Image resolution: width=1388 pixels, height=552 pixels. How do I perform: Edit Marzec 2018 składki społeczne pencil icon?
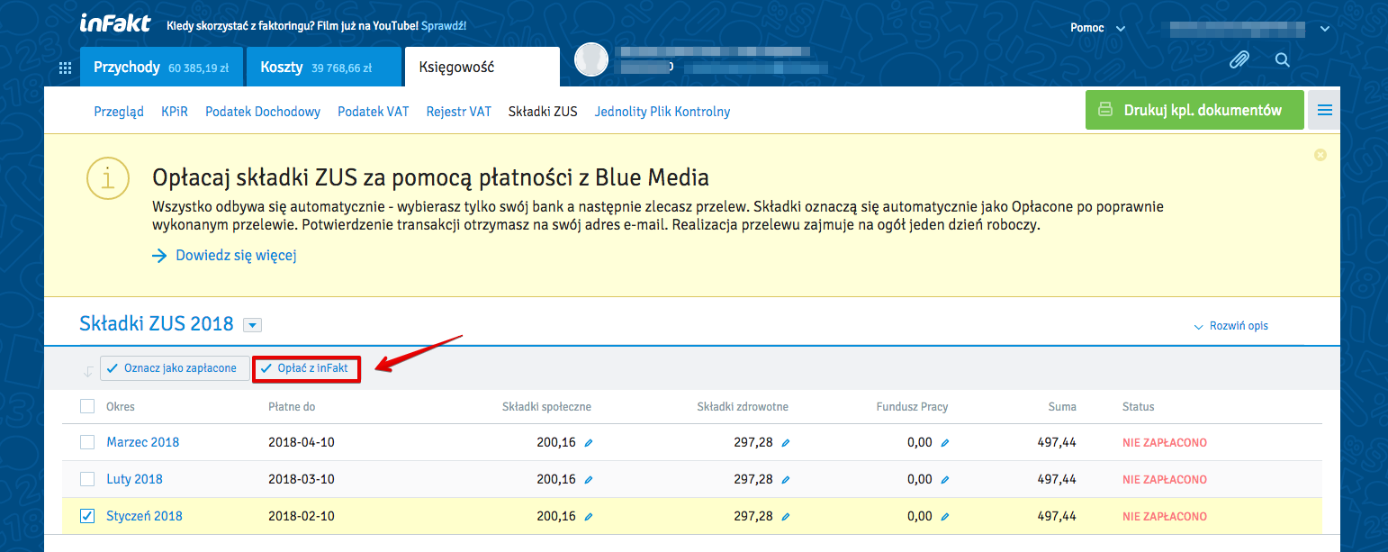coord(589,443)
